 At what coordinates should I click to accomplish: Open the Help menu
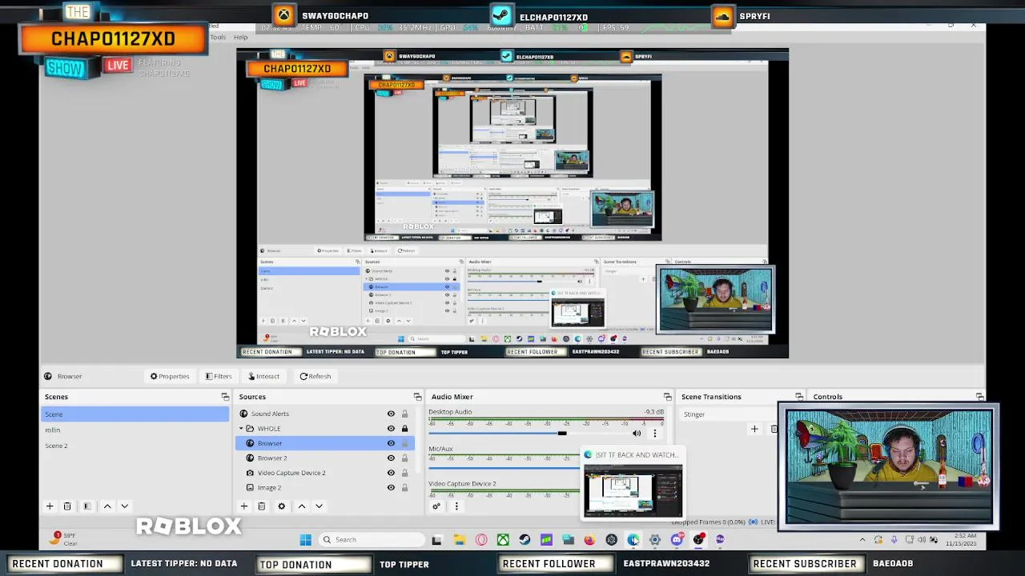[x=240, y=37]
